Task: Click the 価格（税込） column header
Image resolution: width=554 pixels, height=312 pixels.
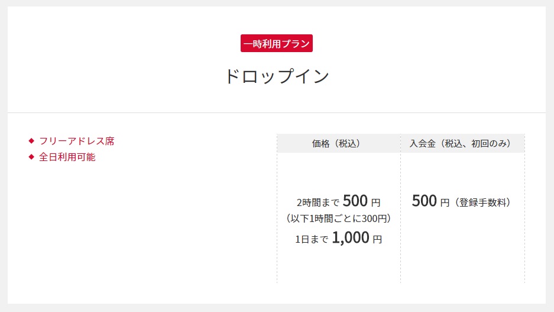Action: tap(338, 143)
